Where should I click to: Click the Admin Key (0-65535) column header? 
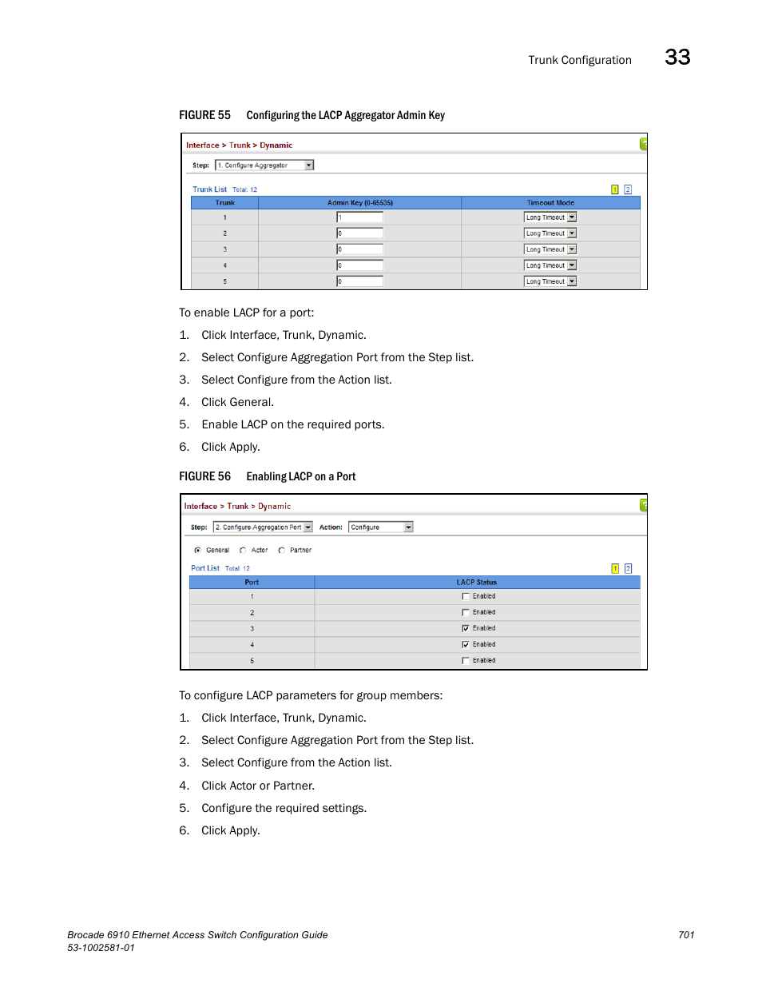click(x=360, y=203)
